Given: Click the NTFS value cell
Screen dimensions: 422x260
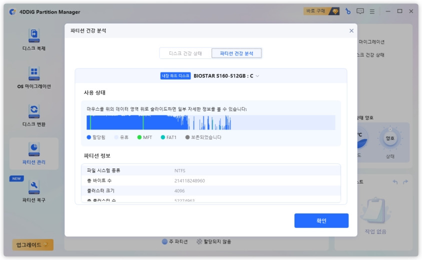Looking at the screenshot, I should pos(180,170).
